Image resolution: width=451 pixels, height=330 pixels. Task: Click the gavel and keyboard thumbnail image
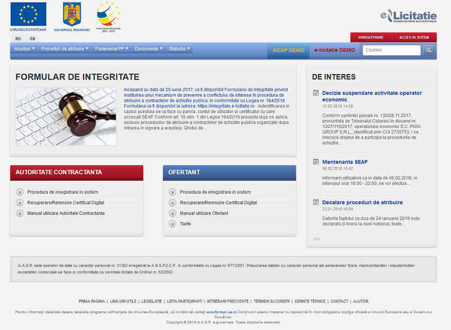coord(66,116)
